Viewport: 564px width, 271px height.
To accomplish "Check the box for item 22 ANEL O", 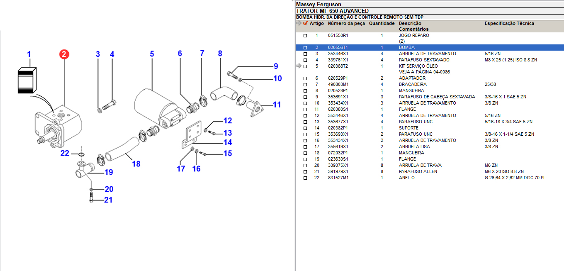I will [305, 178].
